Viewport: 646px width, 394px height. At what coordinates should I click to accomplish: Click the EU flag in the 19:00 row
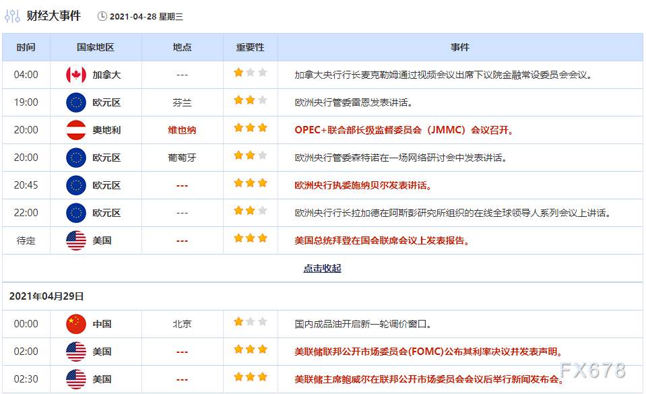coord(76,102)
